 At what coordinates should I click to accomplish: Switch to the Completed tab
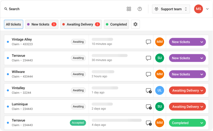click(116, 24)
